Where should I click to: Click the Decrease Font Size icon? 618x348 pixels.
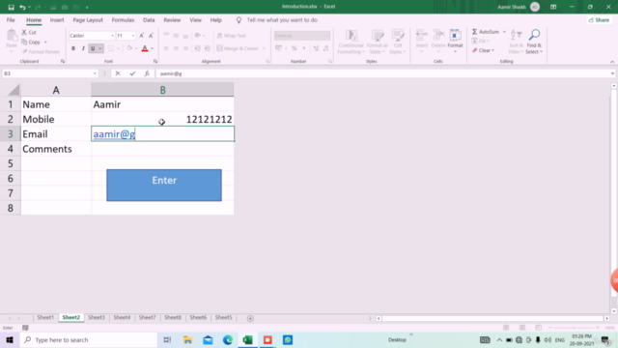151,36
